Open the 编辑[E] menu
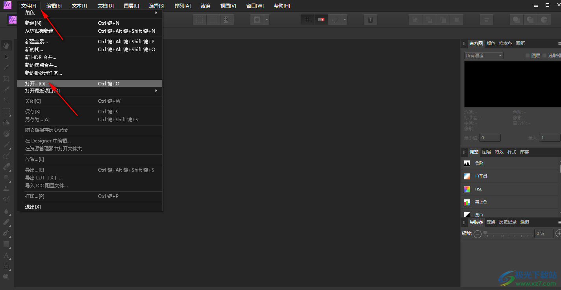Screen dimensions: 561x290 (54, 6)
